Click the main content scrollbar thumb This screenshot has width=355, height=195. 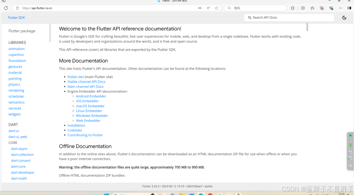307,27
